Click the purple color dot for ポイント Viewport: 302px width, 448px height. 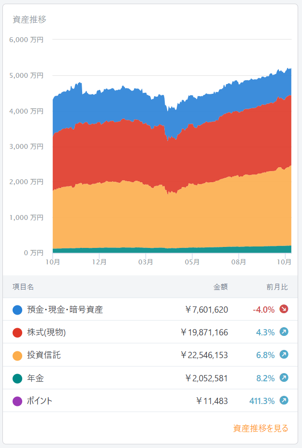17,401
